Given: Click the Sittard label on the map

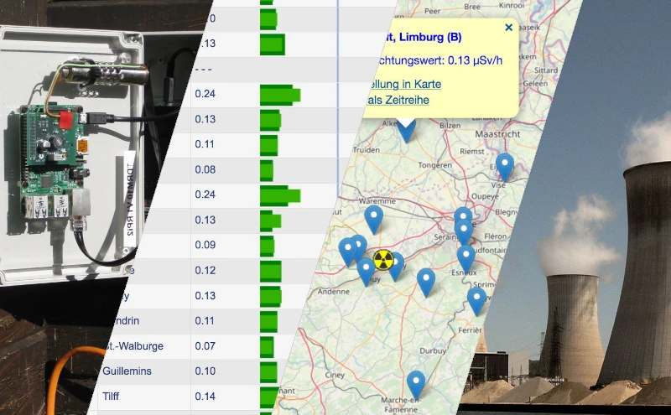Looking at the screenshot, I should 546,70.
